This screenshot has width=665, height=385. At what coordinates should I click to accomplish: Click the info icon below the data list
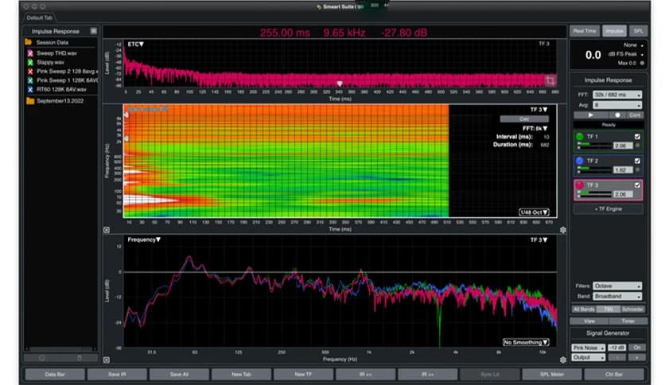pyautogui.click(x=41, y=358)
